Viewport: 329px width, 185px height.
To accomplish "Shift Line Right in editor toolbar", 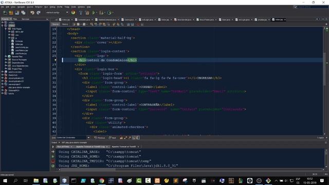I will (133, 24).
